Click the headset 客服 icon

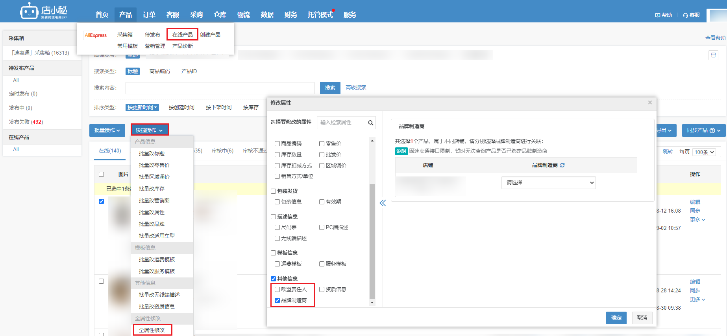(685, 15)
